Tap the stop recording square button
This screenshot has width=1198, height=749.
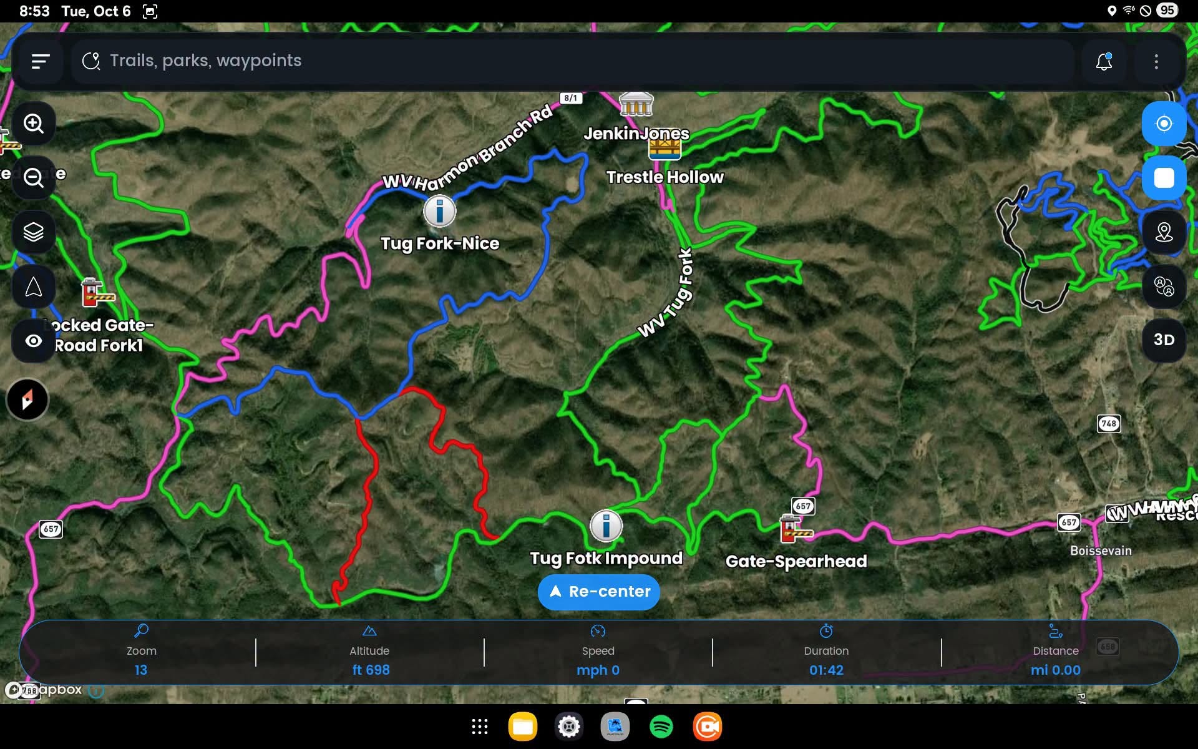click(x=1164, y=178)
